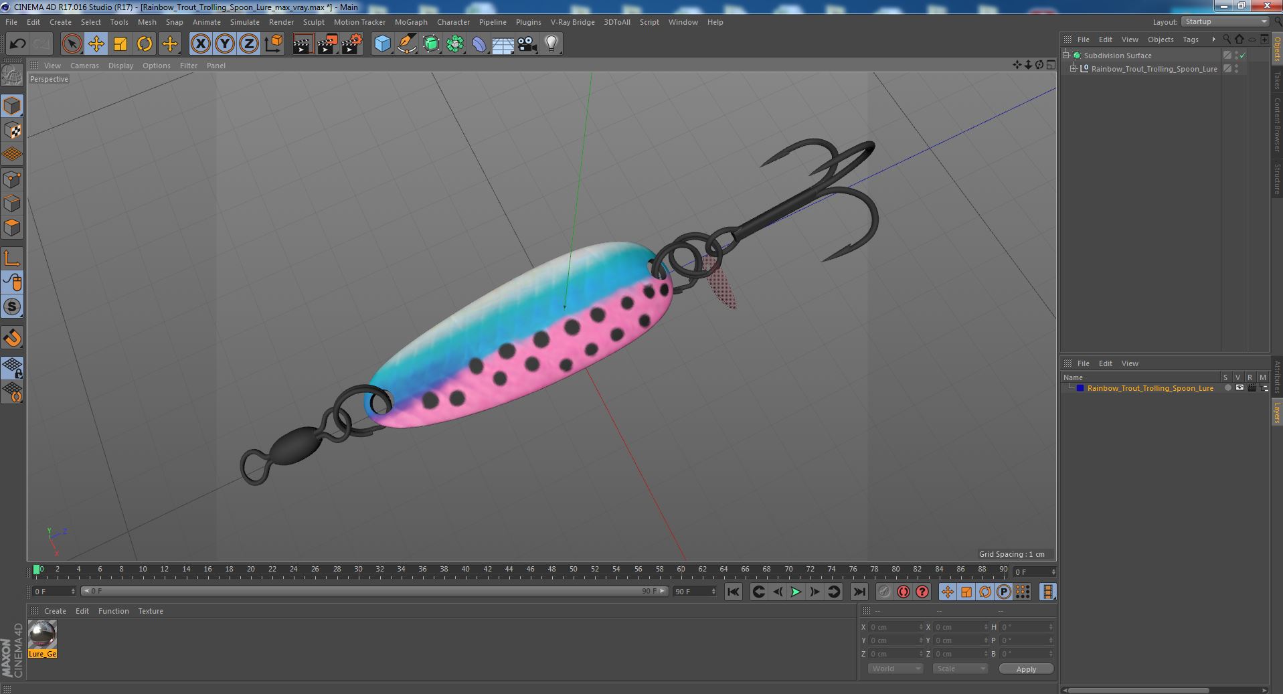Expand the Rainbow_Trout_Trolling_Spoon_Lure object
The height and width of the screenshot is (694, 1283).
point(1074,69)
